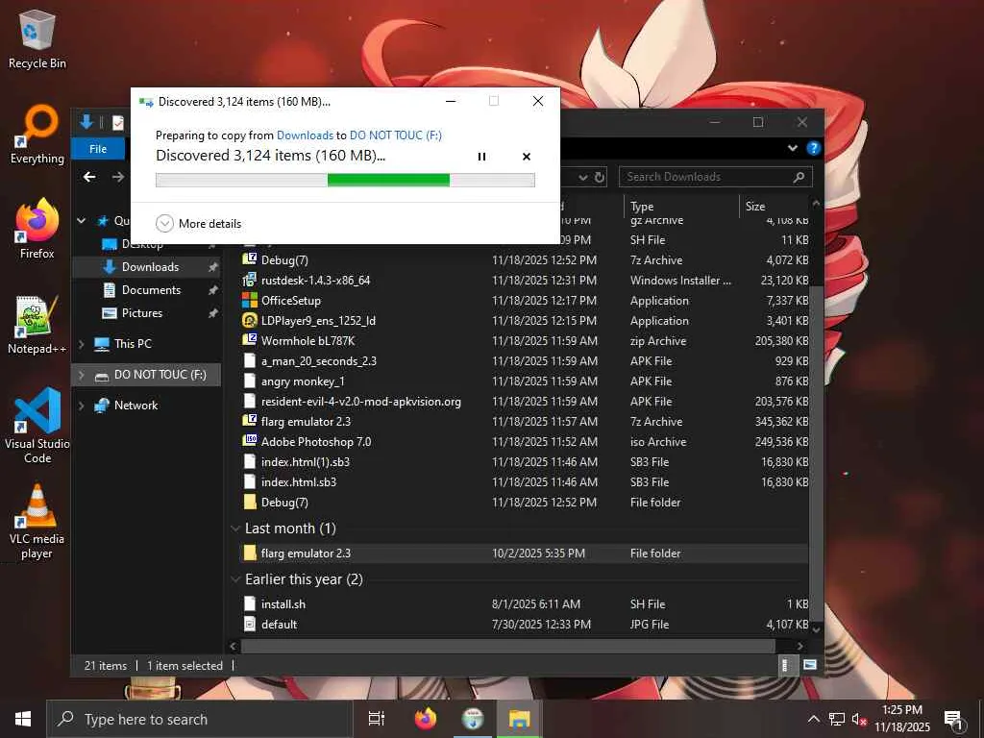Collapse Earlier this year (2) group
984x738 pixels.
point(236,579)
